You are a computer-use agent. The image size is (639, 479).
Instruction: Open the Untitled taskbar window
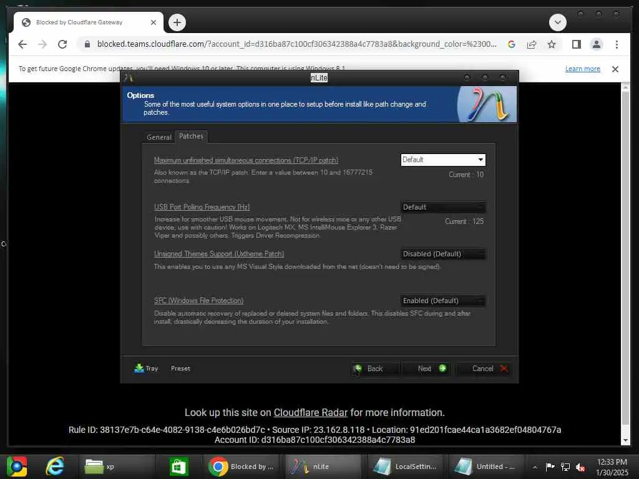pos(487,467)
